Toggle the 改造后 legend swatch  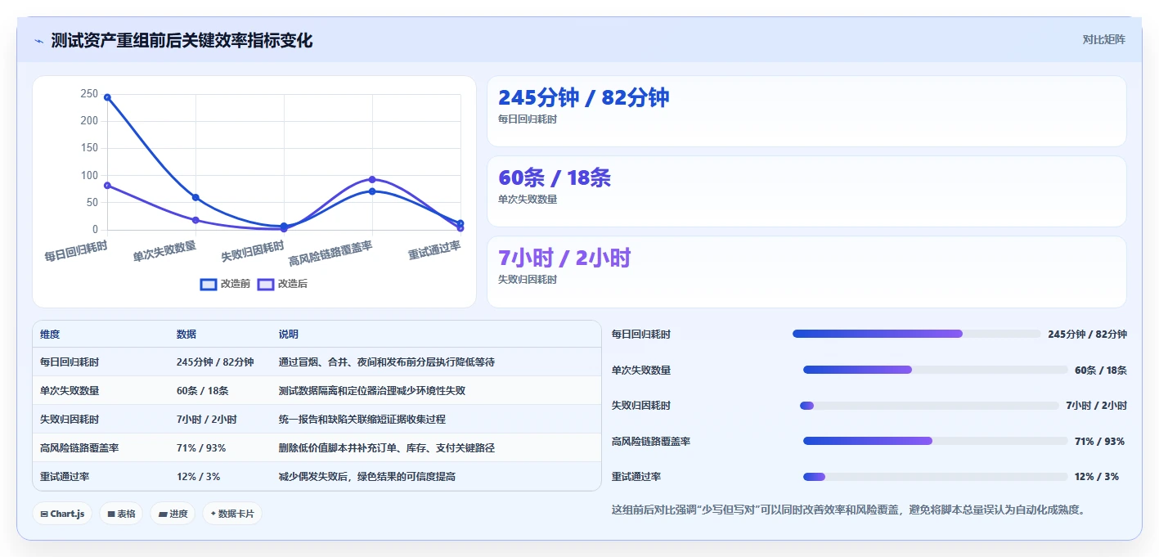coord(266,284)
